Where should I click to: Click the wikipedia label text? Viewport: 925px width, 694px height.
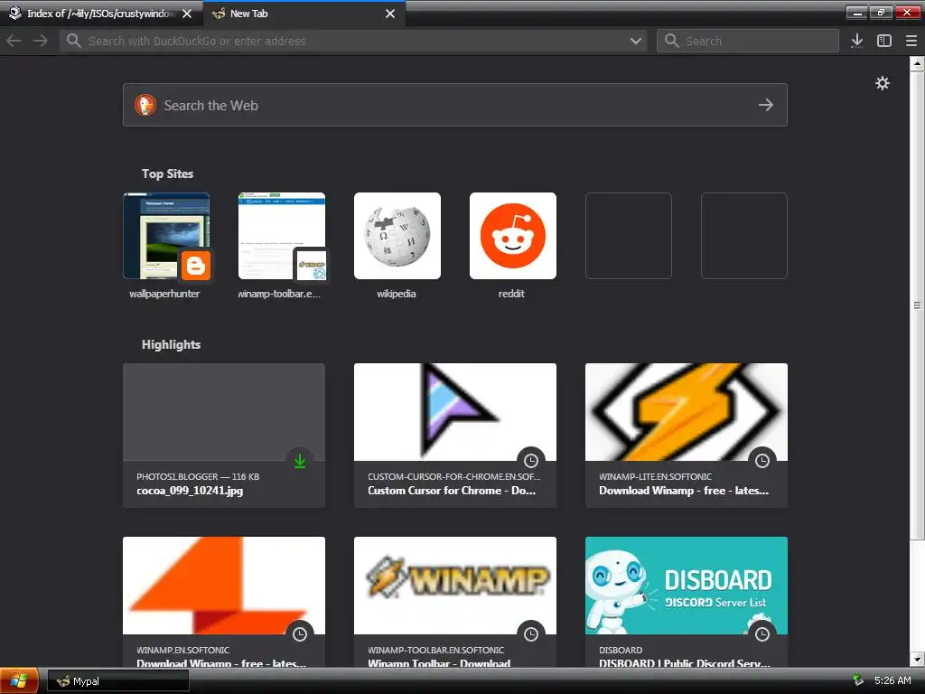(x=397, y=294)
